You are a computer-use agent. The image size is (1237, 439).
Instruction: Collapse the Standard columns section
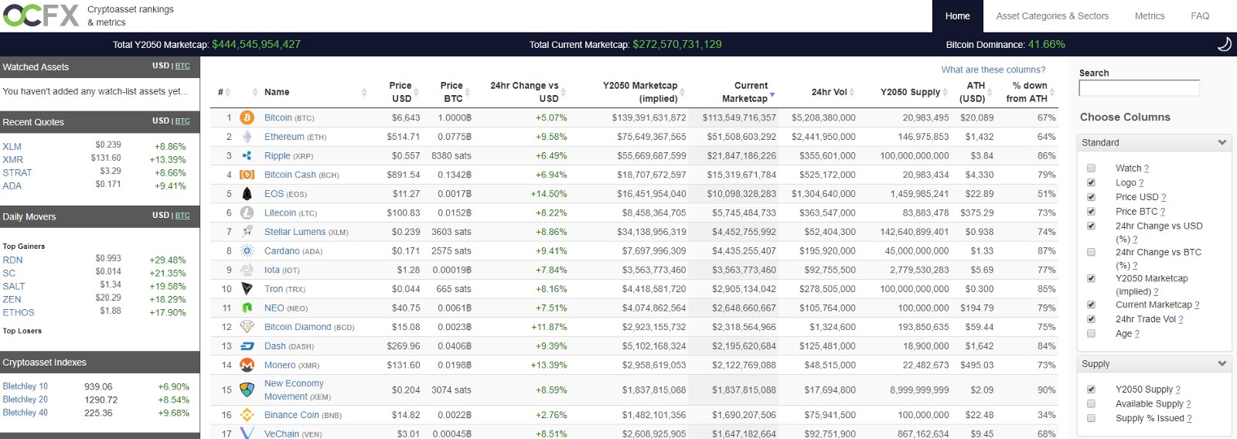[x=1222, y=142]
